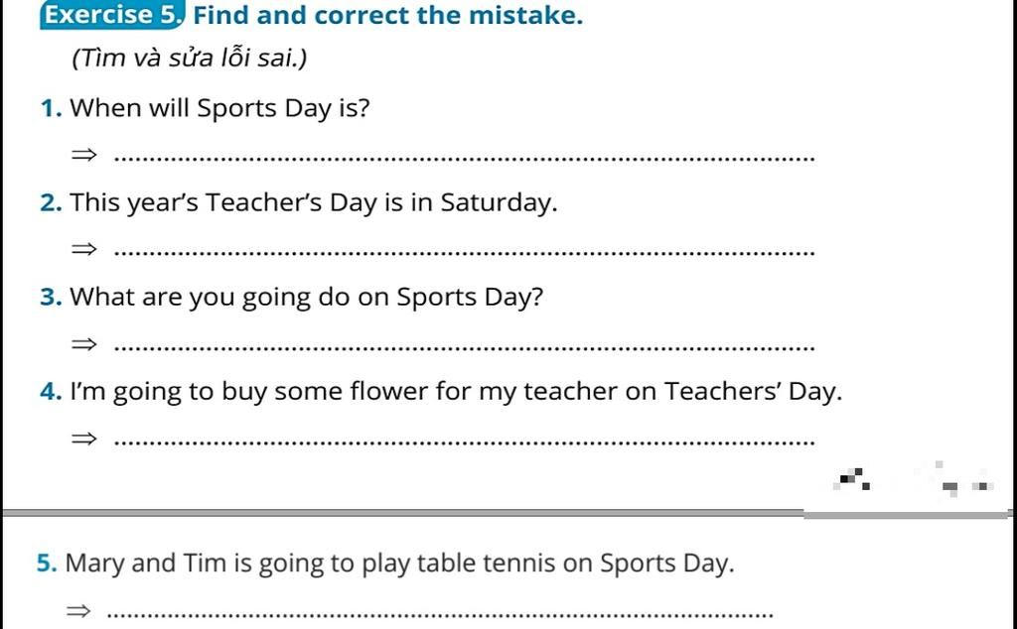Click the arrow symbol under sentence 1
The height and width of the screenshot is (629, 1017).
pos(83,155)
